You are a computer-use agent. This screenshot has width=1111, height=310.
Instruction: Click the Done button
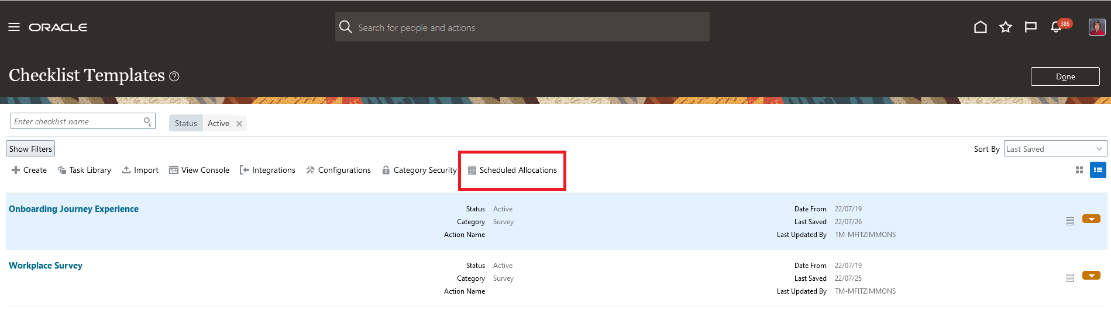click(1065, 76)
